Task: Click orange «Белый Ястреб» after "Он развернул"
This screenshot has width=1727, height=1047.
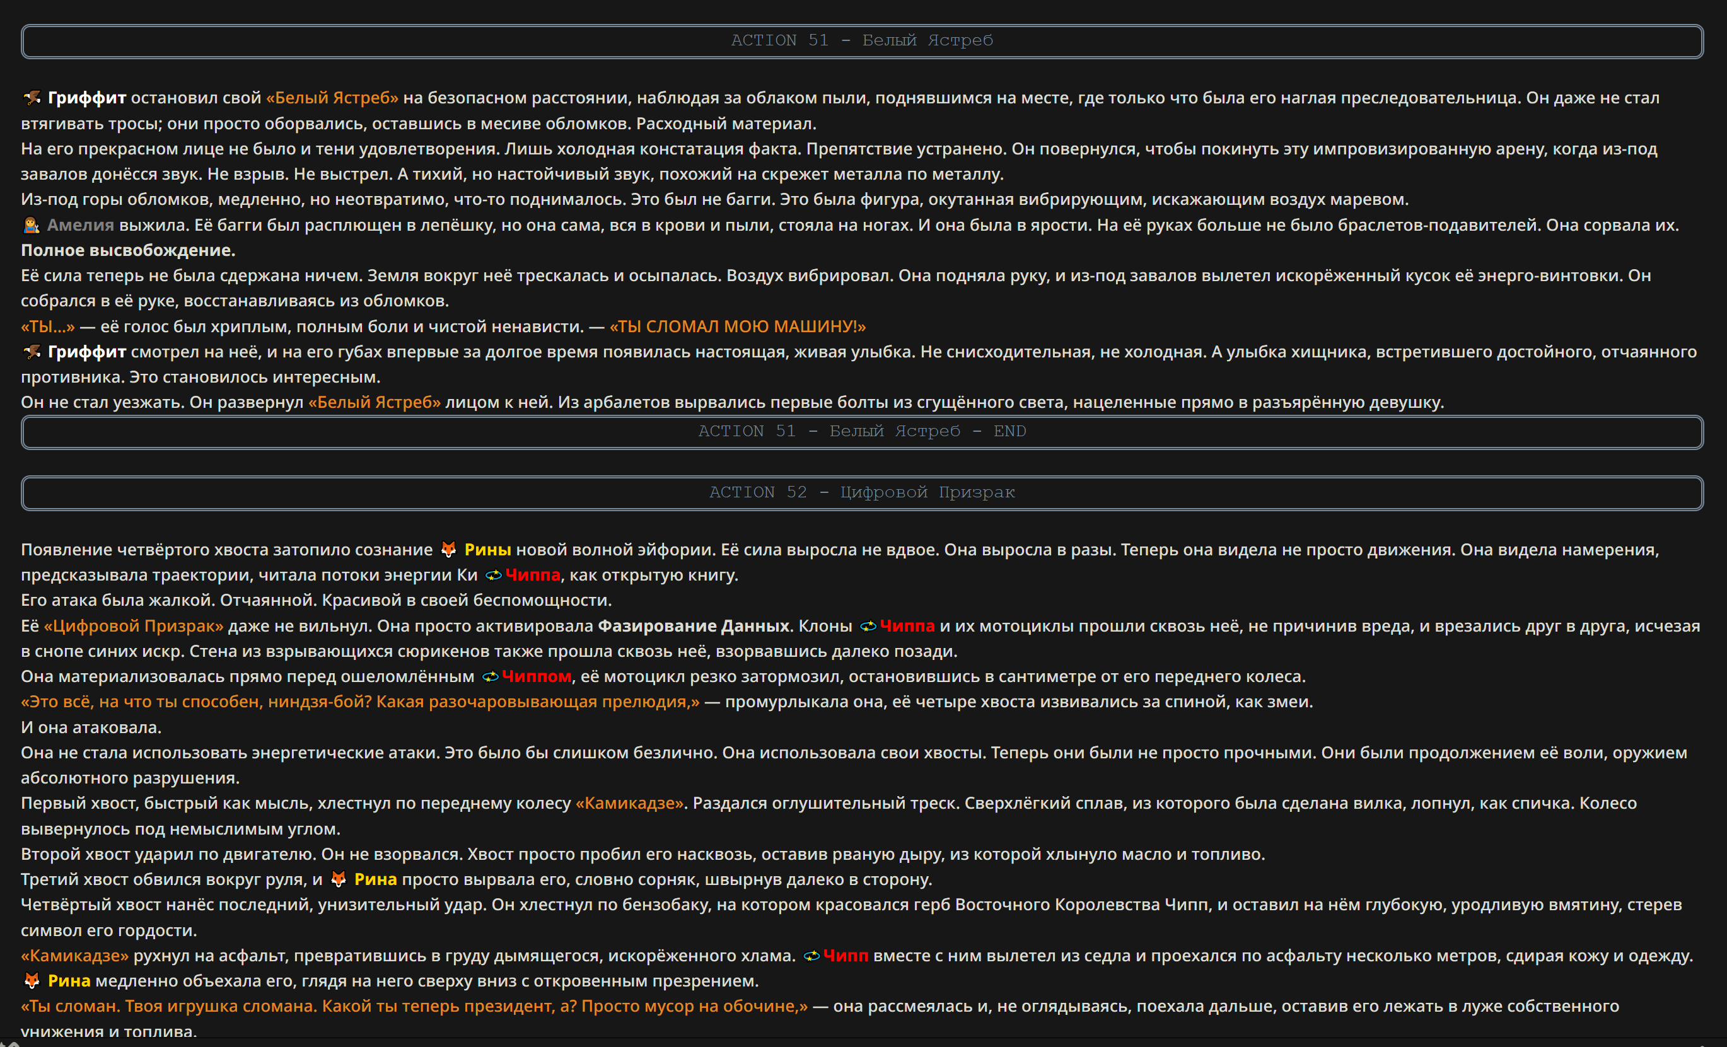Action: (x=375, y=402)
